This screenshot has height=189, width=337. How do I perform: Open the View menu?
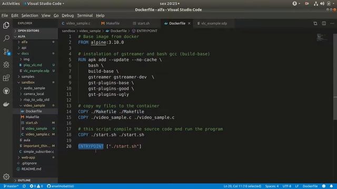(x=46, y=15)
